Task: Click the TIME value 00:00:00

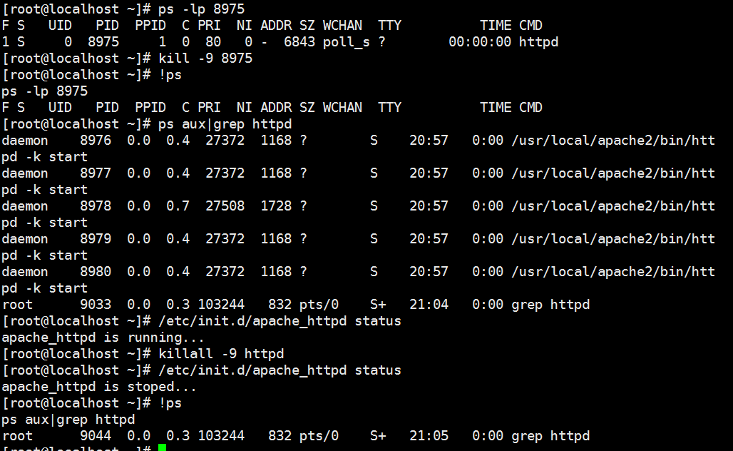Action: (480, 42)
